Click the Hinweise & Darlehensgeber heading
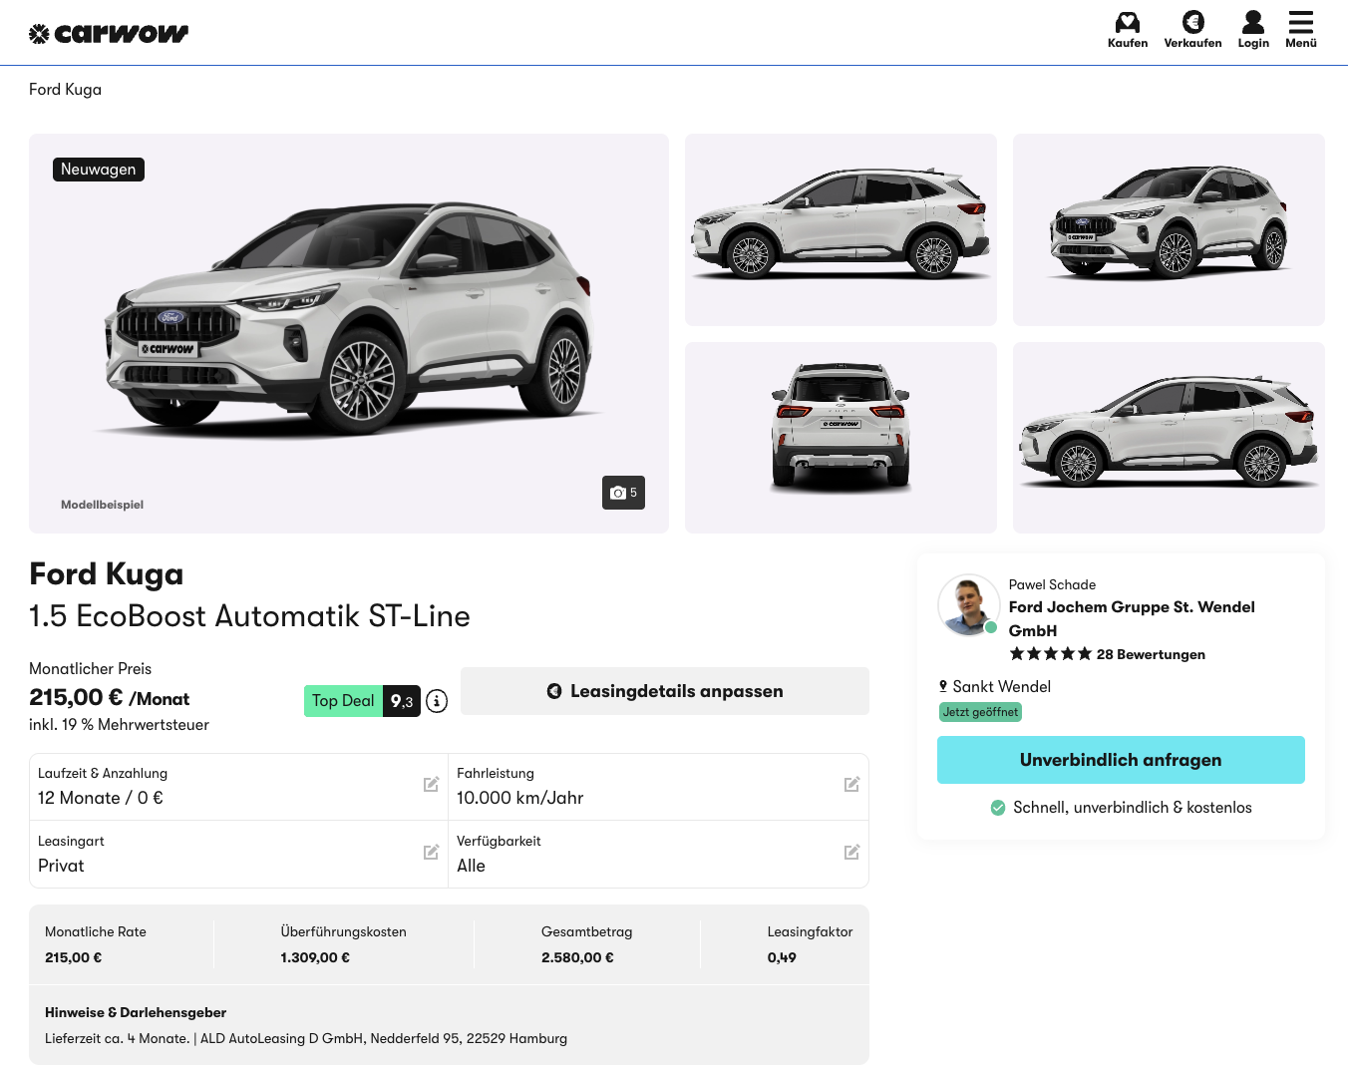 pyautogui.click(x=136, y=1012)
